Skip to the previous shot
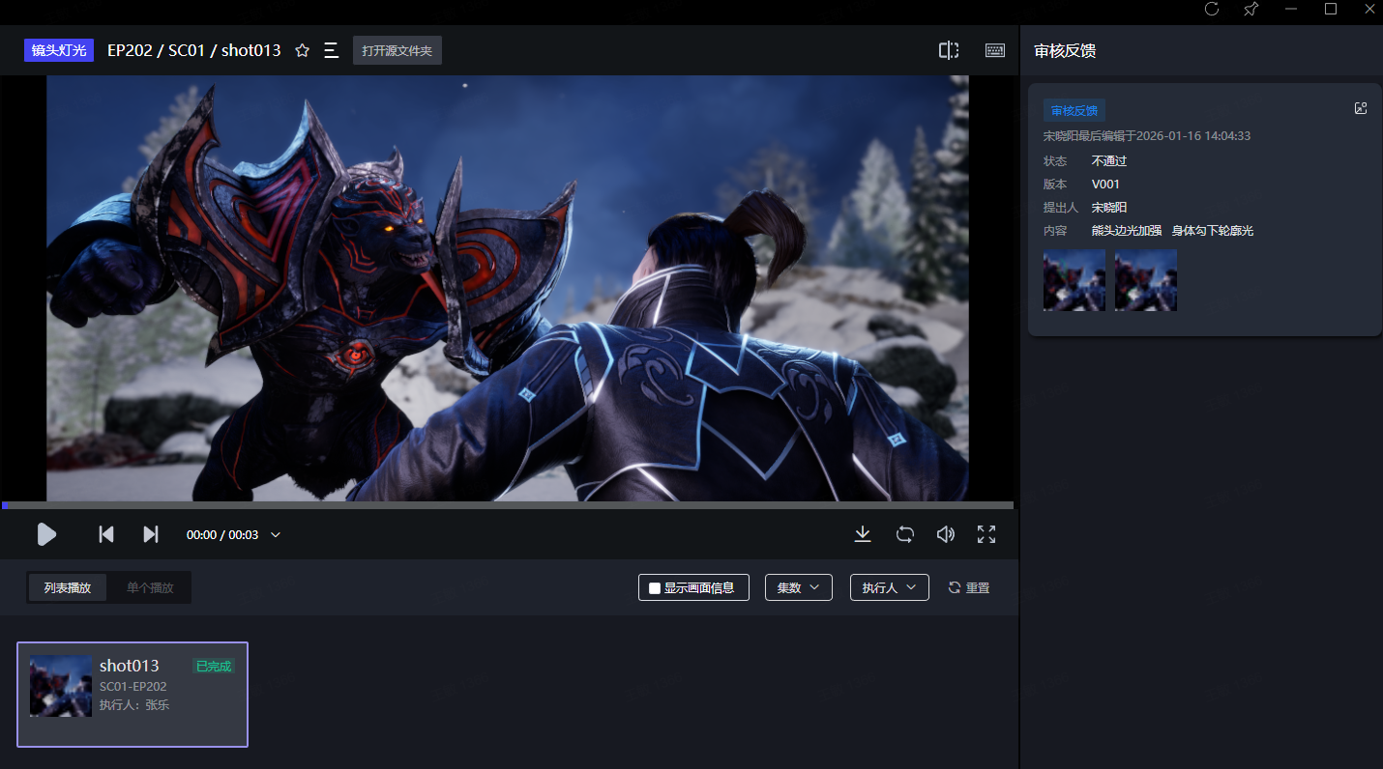Viewport: 1383px width, 769px height. click(x=106, y=534)
